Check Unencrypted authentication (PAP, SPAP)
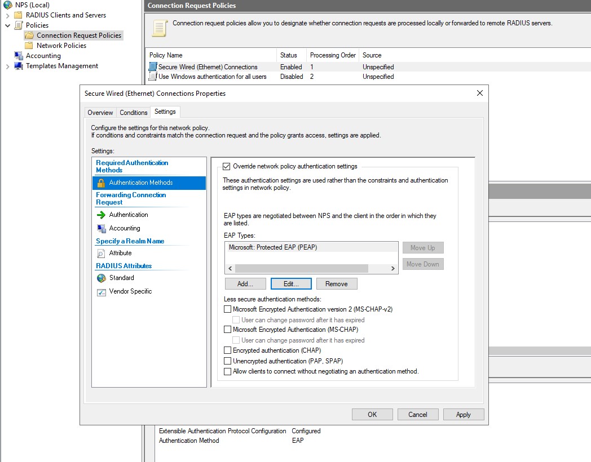Image resolution: width=591 pixels, height=462 pixels. 228,361
